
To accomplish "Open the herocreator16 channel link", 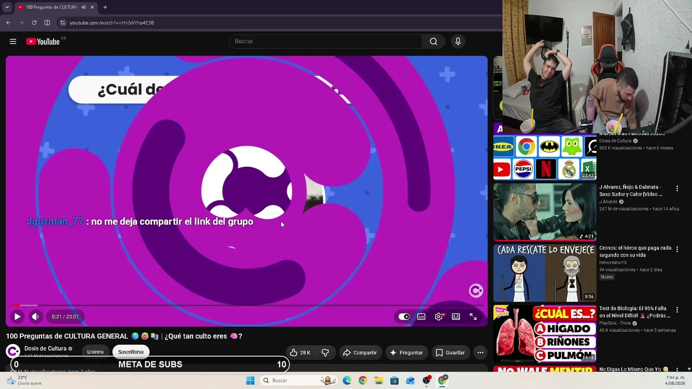I will tap(613, 263).
